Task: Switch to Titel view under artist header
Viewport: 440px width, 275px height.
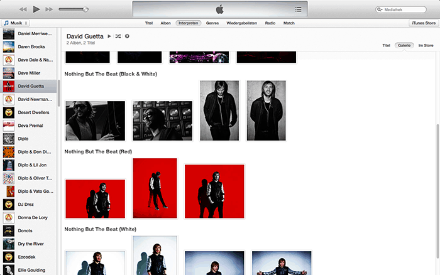Action: pyautogui.click(x=386, y=45)
